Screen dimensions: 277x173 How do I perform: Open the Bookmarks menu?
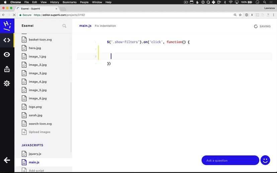click(70, 2)
